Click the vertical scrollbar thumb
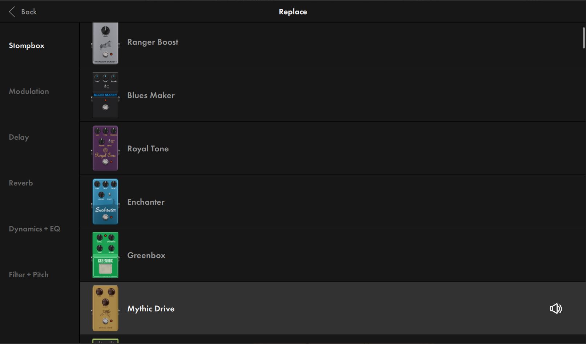The image size is (586, 344). (584, 38)
